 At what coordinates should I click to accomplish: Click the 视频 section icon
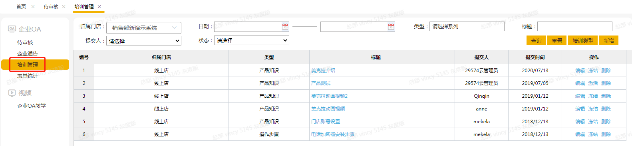click(12, 93)
